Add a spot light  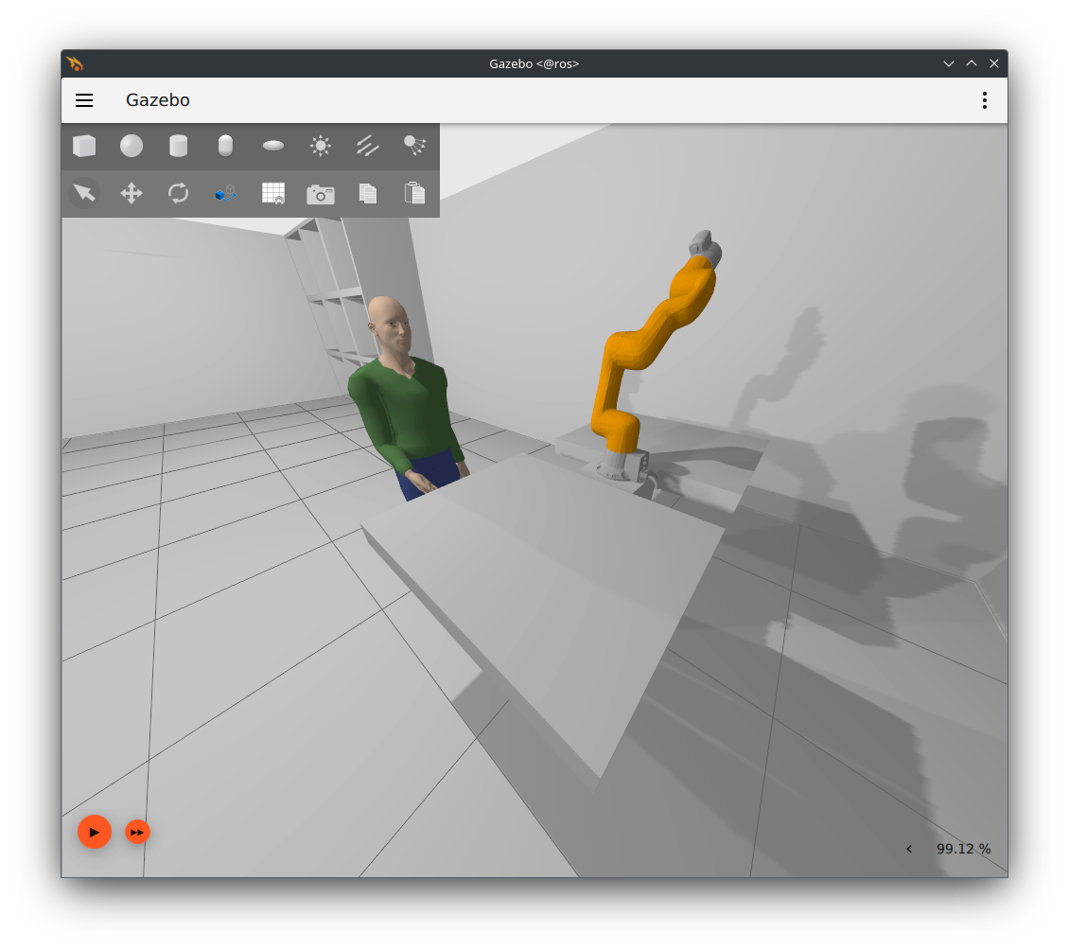(x=414, y=146)
